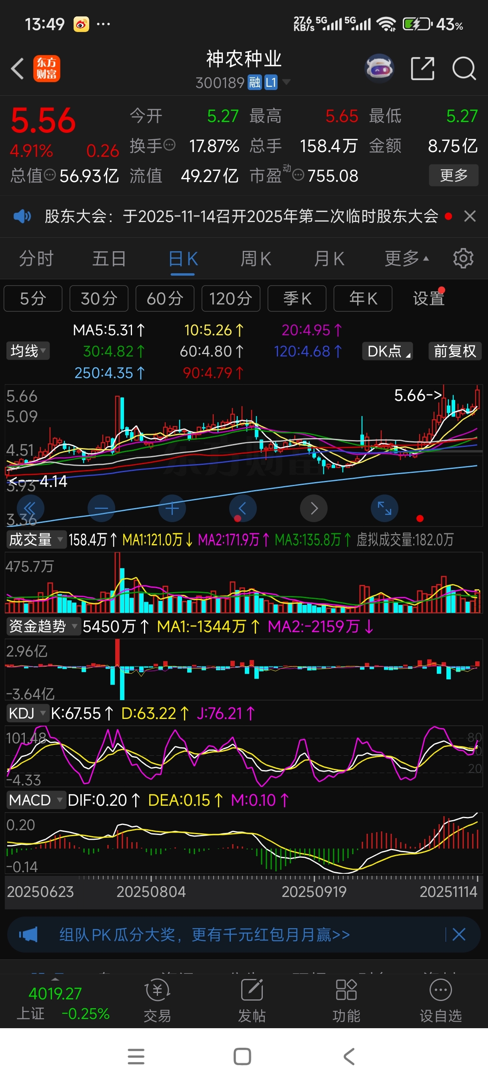Select the 5分 period button
The width and height of the screenshot is (488, 1085).
click(x=33, y=298)
